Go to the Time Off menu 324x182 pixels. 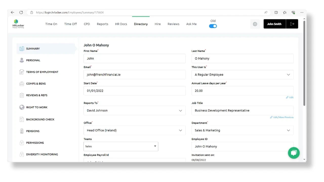(70, 24)
